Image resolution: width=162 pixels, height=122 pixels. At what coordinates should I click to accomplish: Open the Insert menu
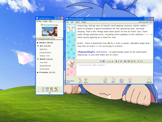pyautogui.click(x=78, y=22)
